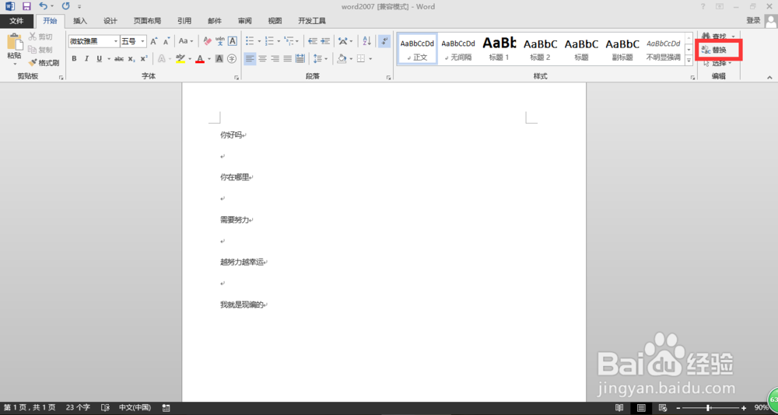This screenshot has width=778, height=415.
Task: Justify the text alignment
Action: 287,59
